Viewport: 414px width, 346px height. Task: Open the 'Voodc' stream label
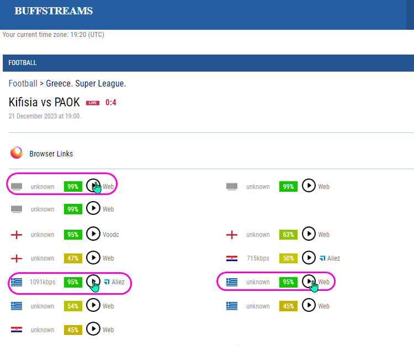click(111, 235)
